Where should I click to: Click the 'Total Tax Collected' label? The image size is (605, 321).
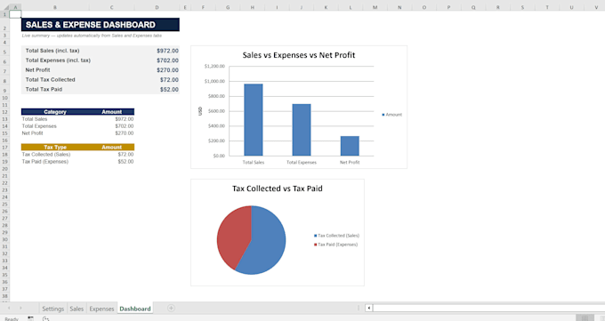50,79
